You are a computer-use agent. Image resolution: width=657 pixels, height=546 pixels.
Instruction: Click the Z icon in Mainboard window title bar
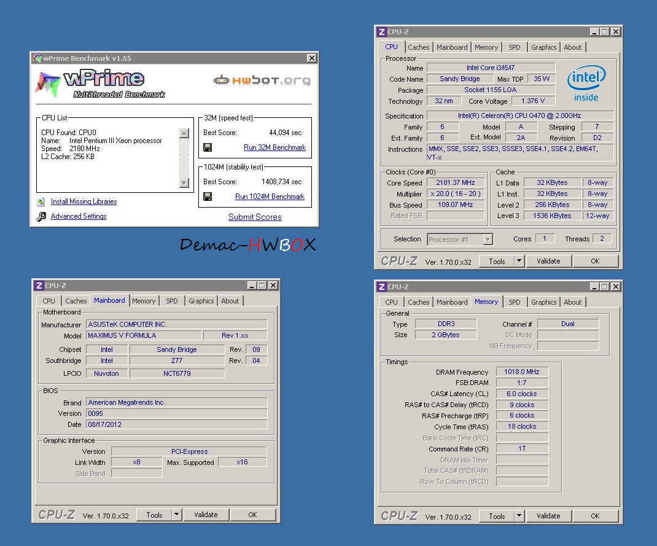[x=39, y=286]
